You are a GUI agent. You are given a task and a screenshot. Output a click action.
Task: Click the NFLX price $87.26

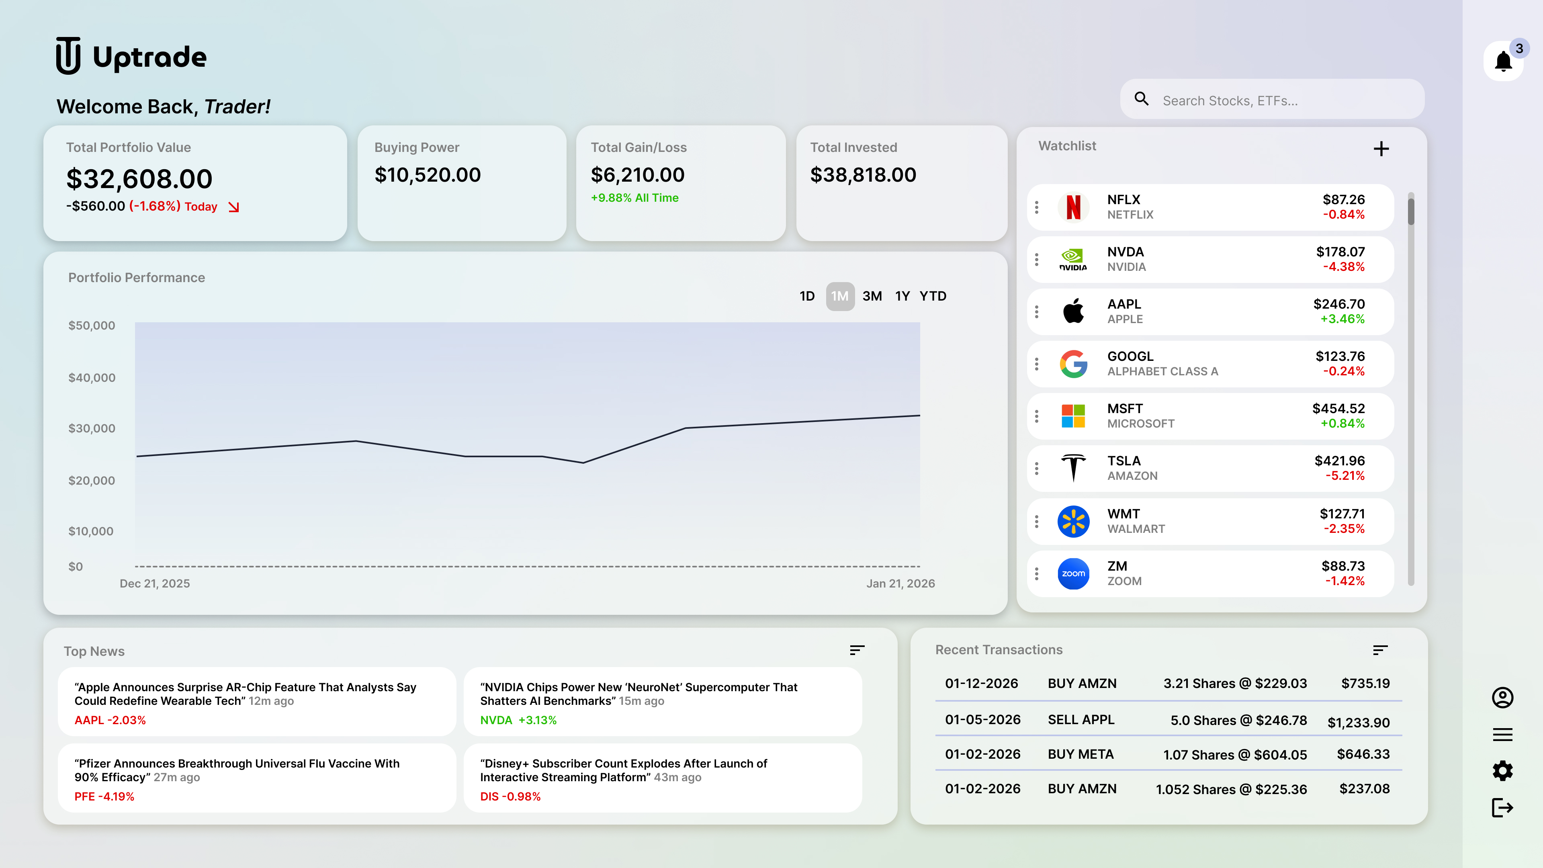(x=1344, y=199)
